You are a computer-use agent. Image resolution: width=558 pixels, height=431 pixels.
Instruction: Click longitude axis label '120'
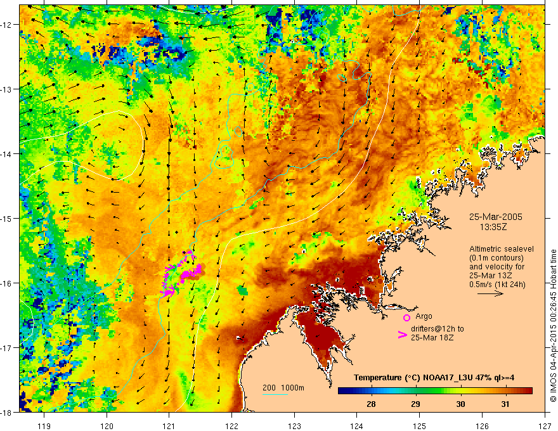tap(107, 426)
